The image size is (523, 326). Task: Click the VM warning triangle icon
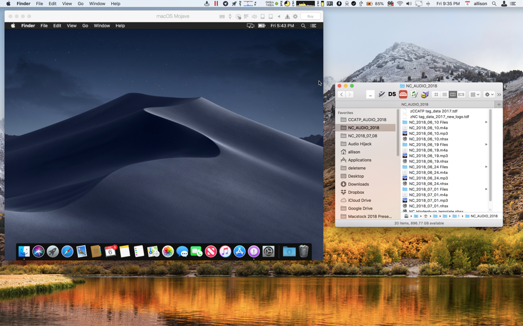click(x=287, y=16)
